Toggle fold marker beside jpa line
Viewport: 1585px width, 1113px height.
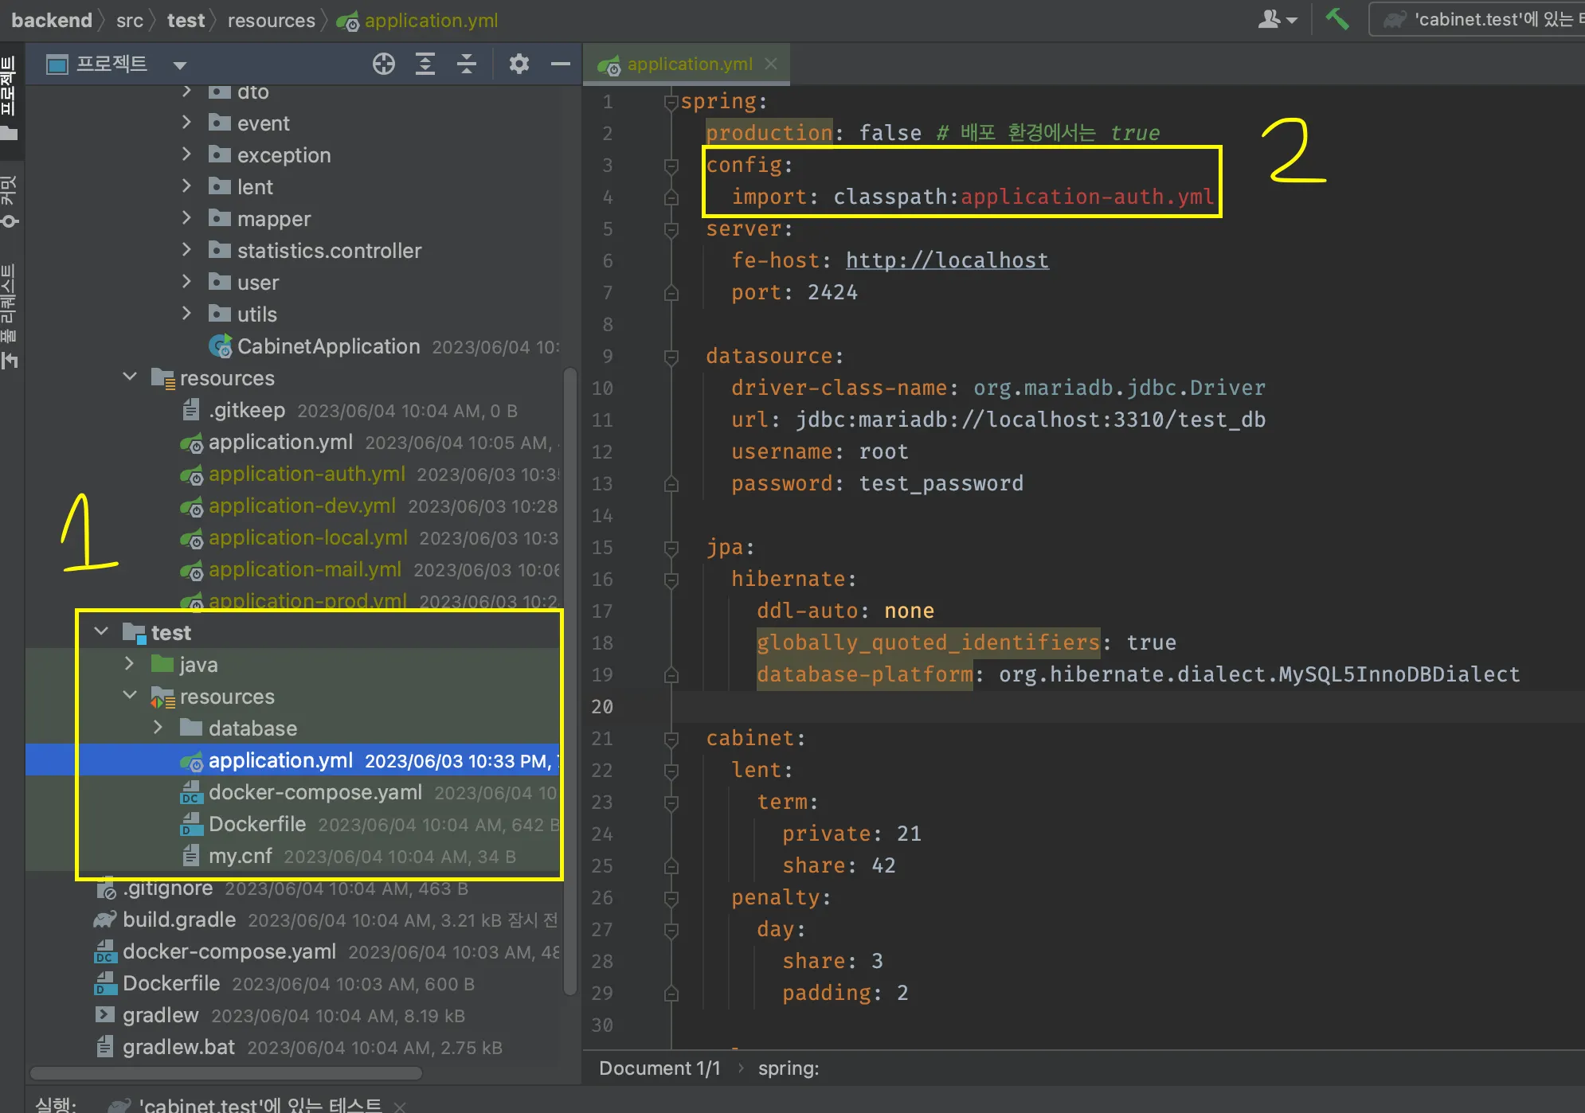coord(671,548)
